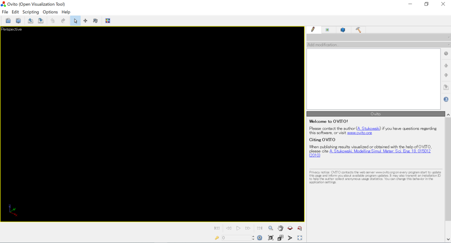Click the Delete Modifier icon

click(x=446, y=54)
